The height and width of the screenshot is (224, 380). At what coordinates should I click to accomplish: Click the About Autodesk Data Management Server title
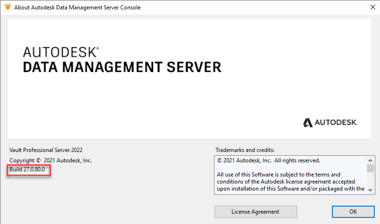pyautogui.click(x=77, y=8)
